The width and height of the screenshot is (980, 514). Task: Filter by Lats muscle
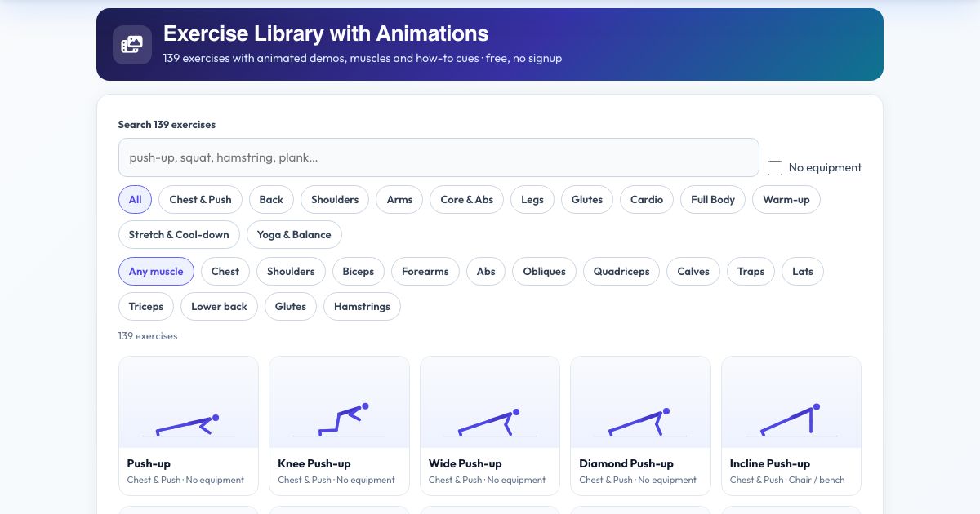tap(803, 271)
